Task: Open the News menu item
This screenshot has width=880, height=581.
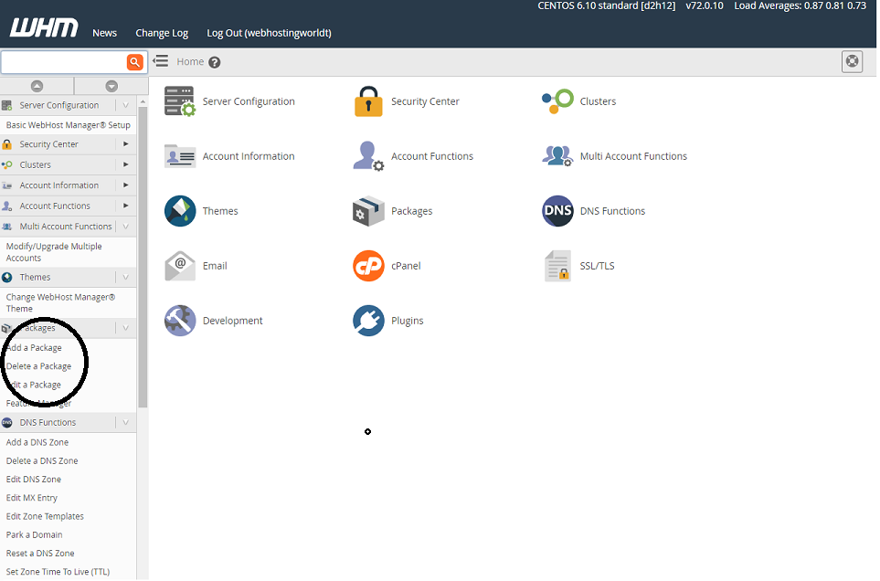Action: tap(104, 33)
